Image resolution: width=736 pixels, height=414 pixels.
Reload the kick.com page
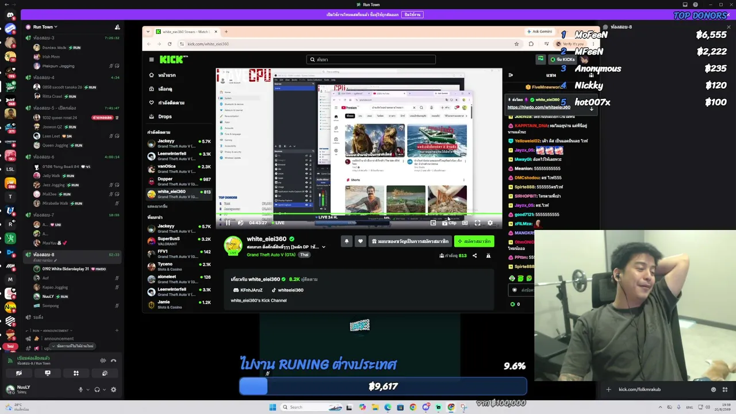click(x=170, y=44)
